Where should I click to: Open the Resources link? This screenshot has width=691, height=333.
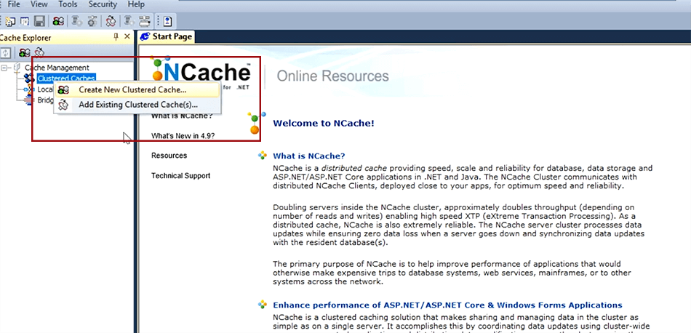coord(169,156)
